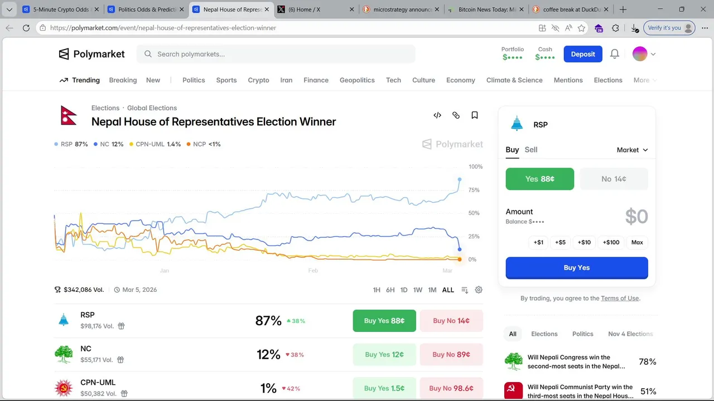The height and width of the screenshot is (401, 714).
Task: Open the browser downloads icon
Action: click(634, 28)
